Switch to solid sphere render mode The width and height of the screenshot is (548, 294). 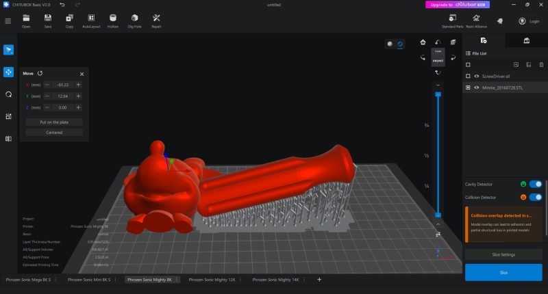(390, 44)
